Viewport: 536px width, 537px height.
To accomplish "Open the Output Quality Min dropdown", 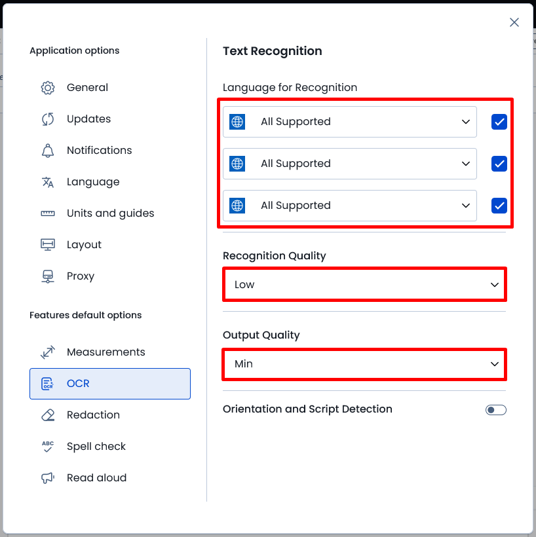I will (x=364, y=364).
